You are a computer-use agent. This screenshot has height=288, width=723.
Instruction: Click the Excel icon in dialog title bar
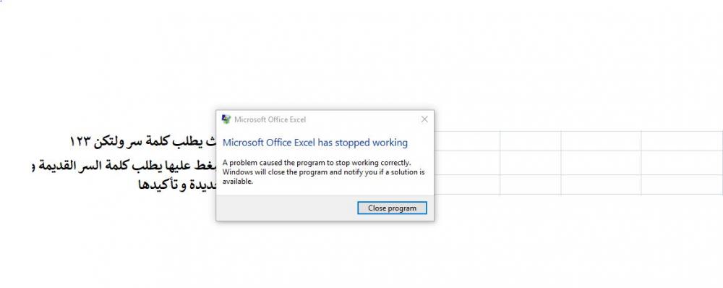[226, 119]
